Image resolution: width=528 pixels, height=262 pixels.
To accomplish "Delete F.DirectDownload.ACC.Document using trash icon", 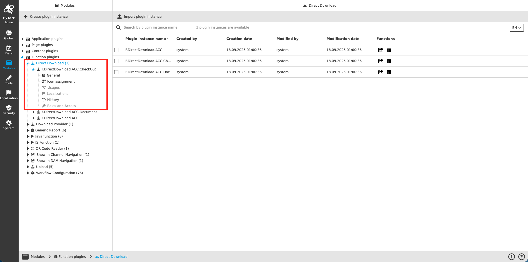I will pyautogui.click(x=389, y=72).
